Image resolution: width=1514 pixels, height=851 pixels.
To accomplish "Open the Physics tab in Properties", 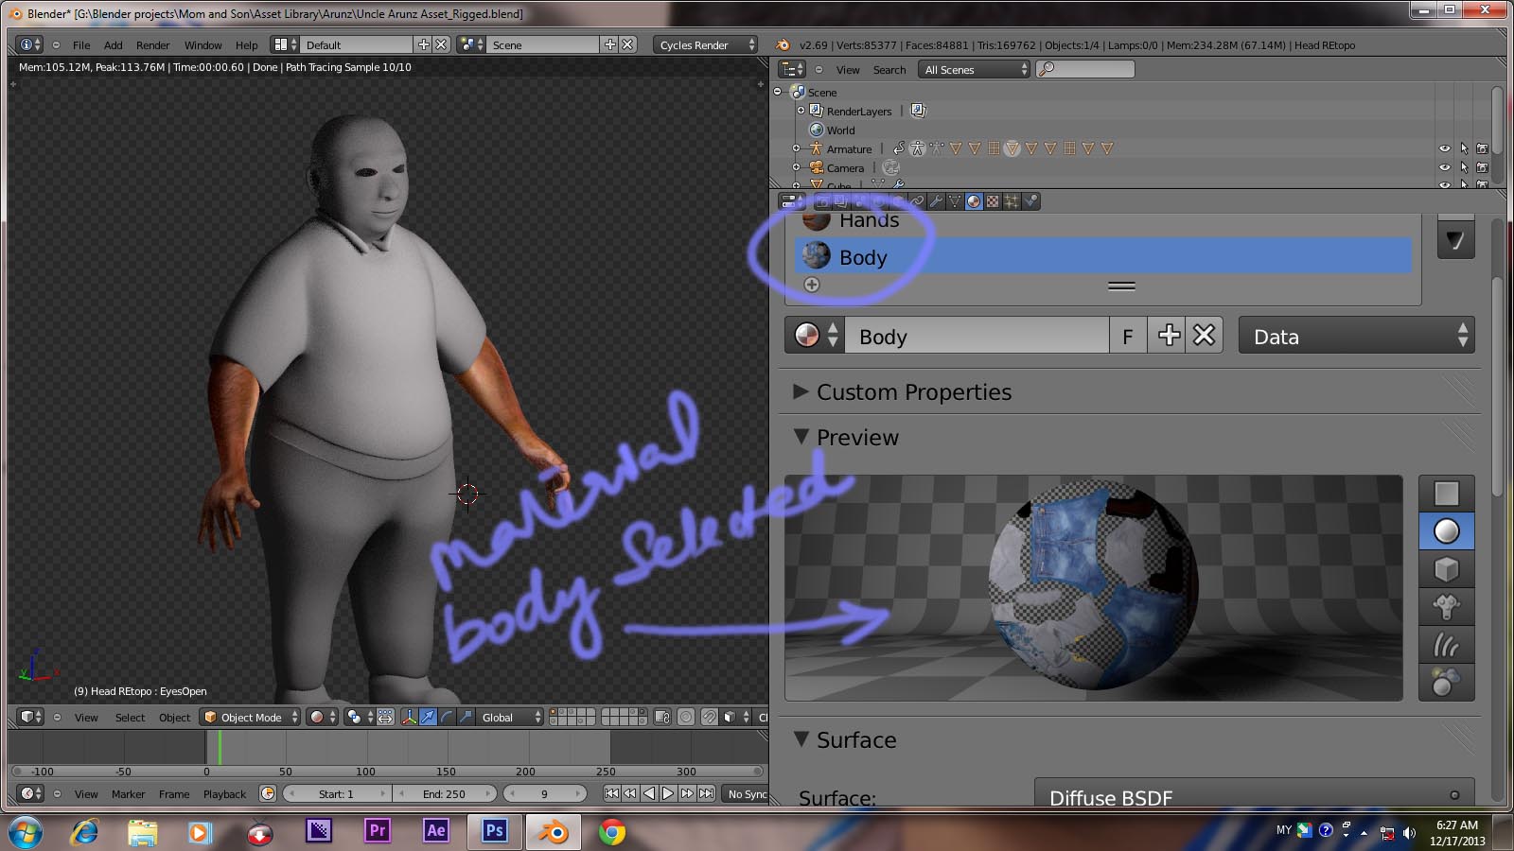I will (1030, 200).
